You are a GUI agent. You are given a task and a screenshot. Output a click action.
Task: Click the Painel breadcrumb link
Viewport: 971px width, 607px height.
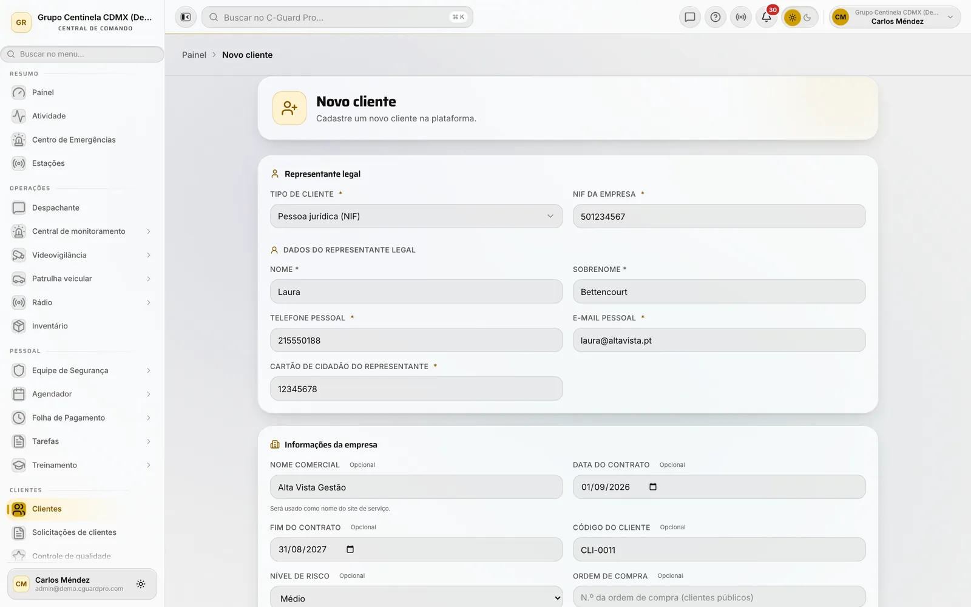(194, 55)
